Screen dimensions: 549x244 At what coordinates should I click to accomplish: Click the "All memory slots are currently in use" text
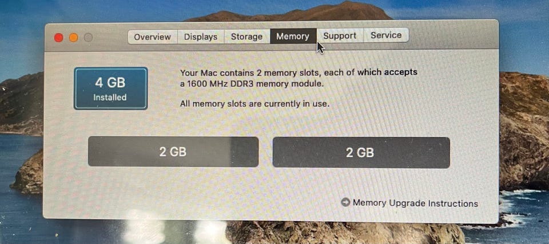click(254, 104)
